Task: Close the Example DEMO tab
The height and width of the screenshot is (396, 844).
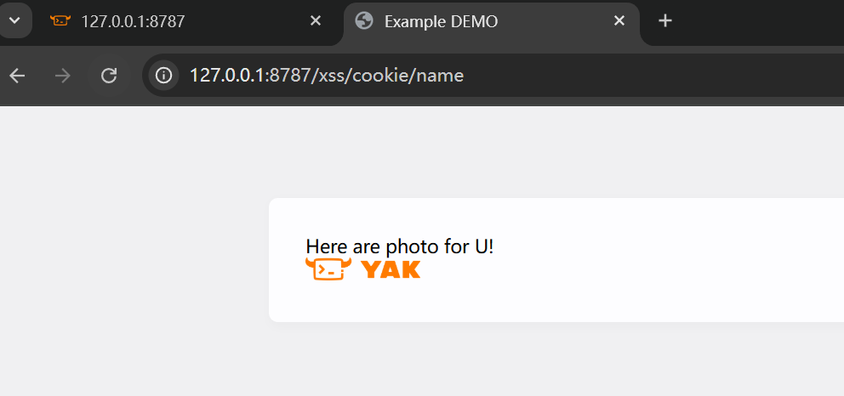Action: [619, 21]
